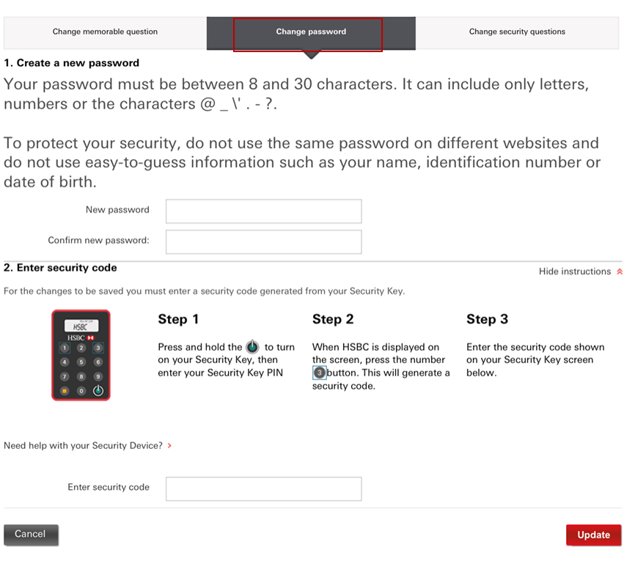The height and width of the screenshot is (567, 635).
Task: Open the Change security questions tab
Action: pyautogui.click(x=517, y=32)
